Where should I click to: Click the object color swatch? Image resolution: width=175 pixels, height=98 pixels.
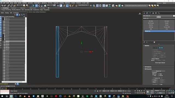(174, 16)
